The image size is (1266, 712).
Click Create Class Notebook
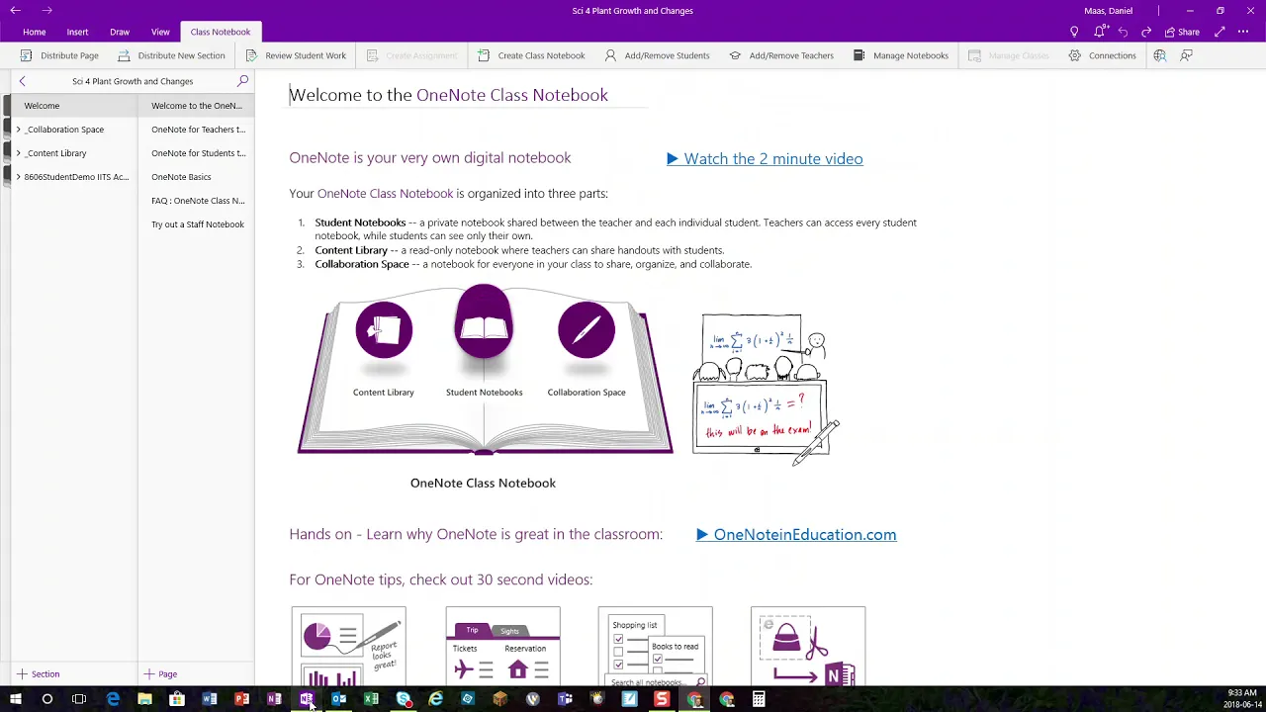pos(531,55)
